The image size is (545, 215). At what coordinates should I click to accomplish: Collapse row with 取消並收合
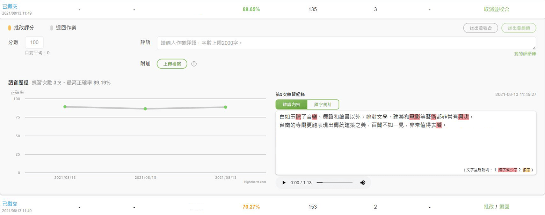496,9
